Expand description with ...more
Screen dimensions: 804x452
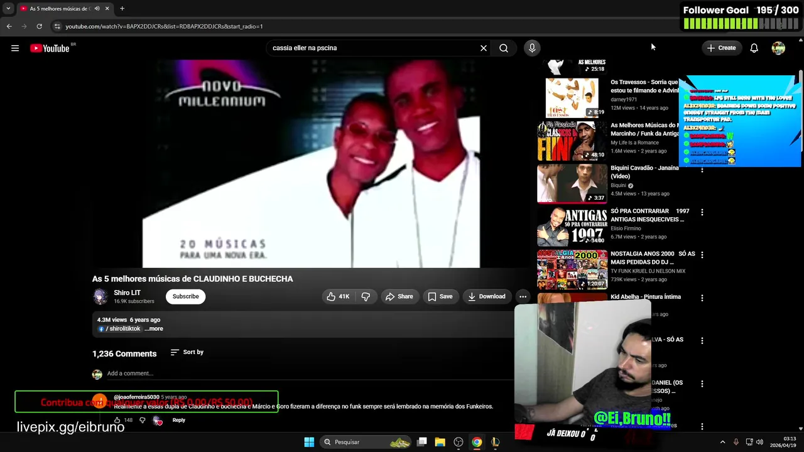[154, 328]
